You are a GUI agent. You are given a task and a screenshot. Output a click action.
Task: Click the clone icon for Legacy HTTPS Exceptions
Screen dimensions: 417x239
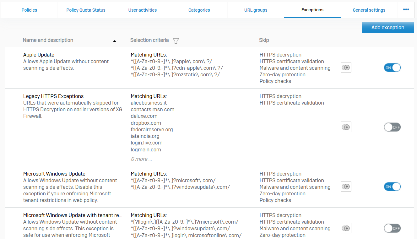click(x=346, y=127)
